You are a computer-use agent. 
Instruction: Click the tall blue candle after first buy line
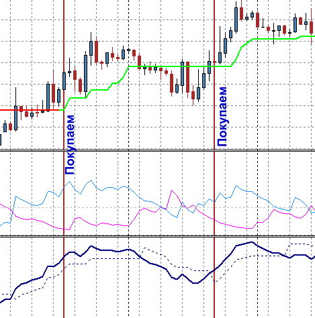tap(85, 73)
